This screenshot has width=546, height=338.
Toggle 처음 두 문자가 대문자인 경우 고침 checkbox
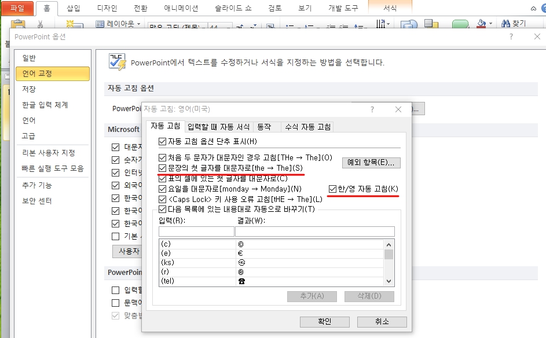pyautogui.click(x=162, y=157)
